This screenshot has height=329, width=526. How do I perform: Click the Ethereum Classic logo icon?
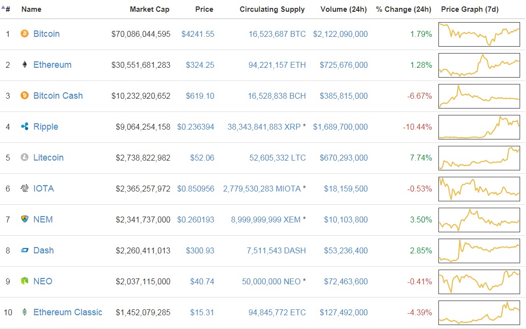point(25,312)
